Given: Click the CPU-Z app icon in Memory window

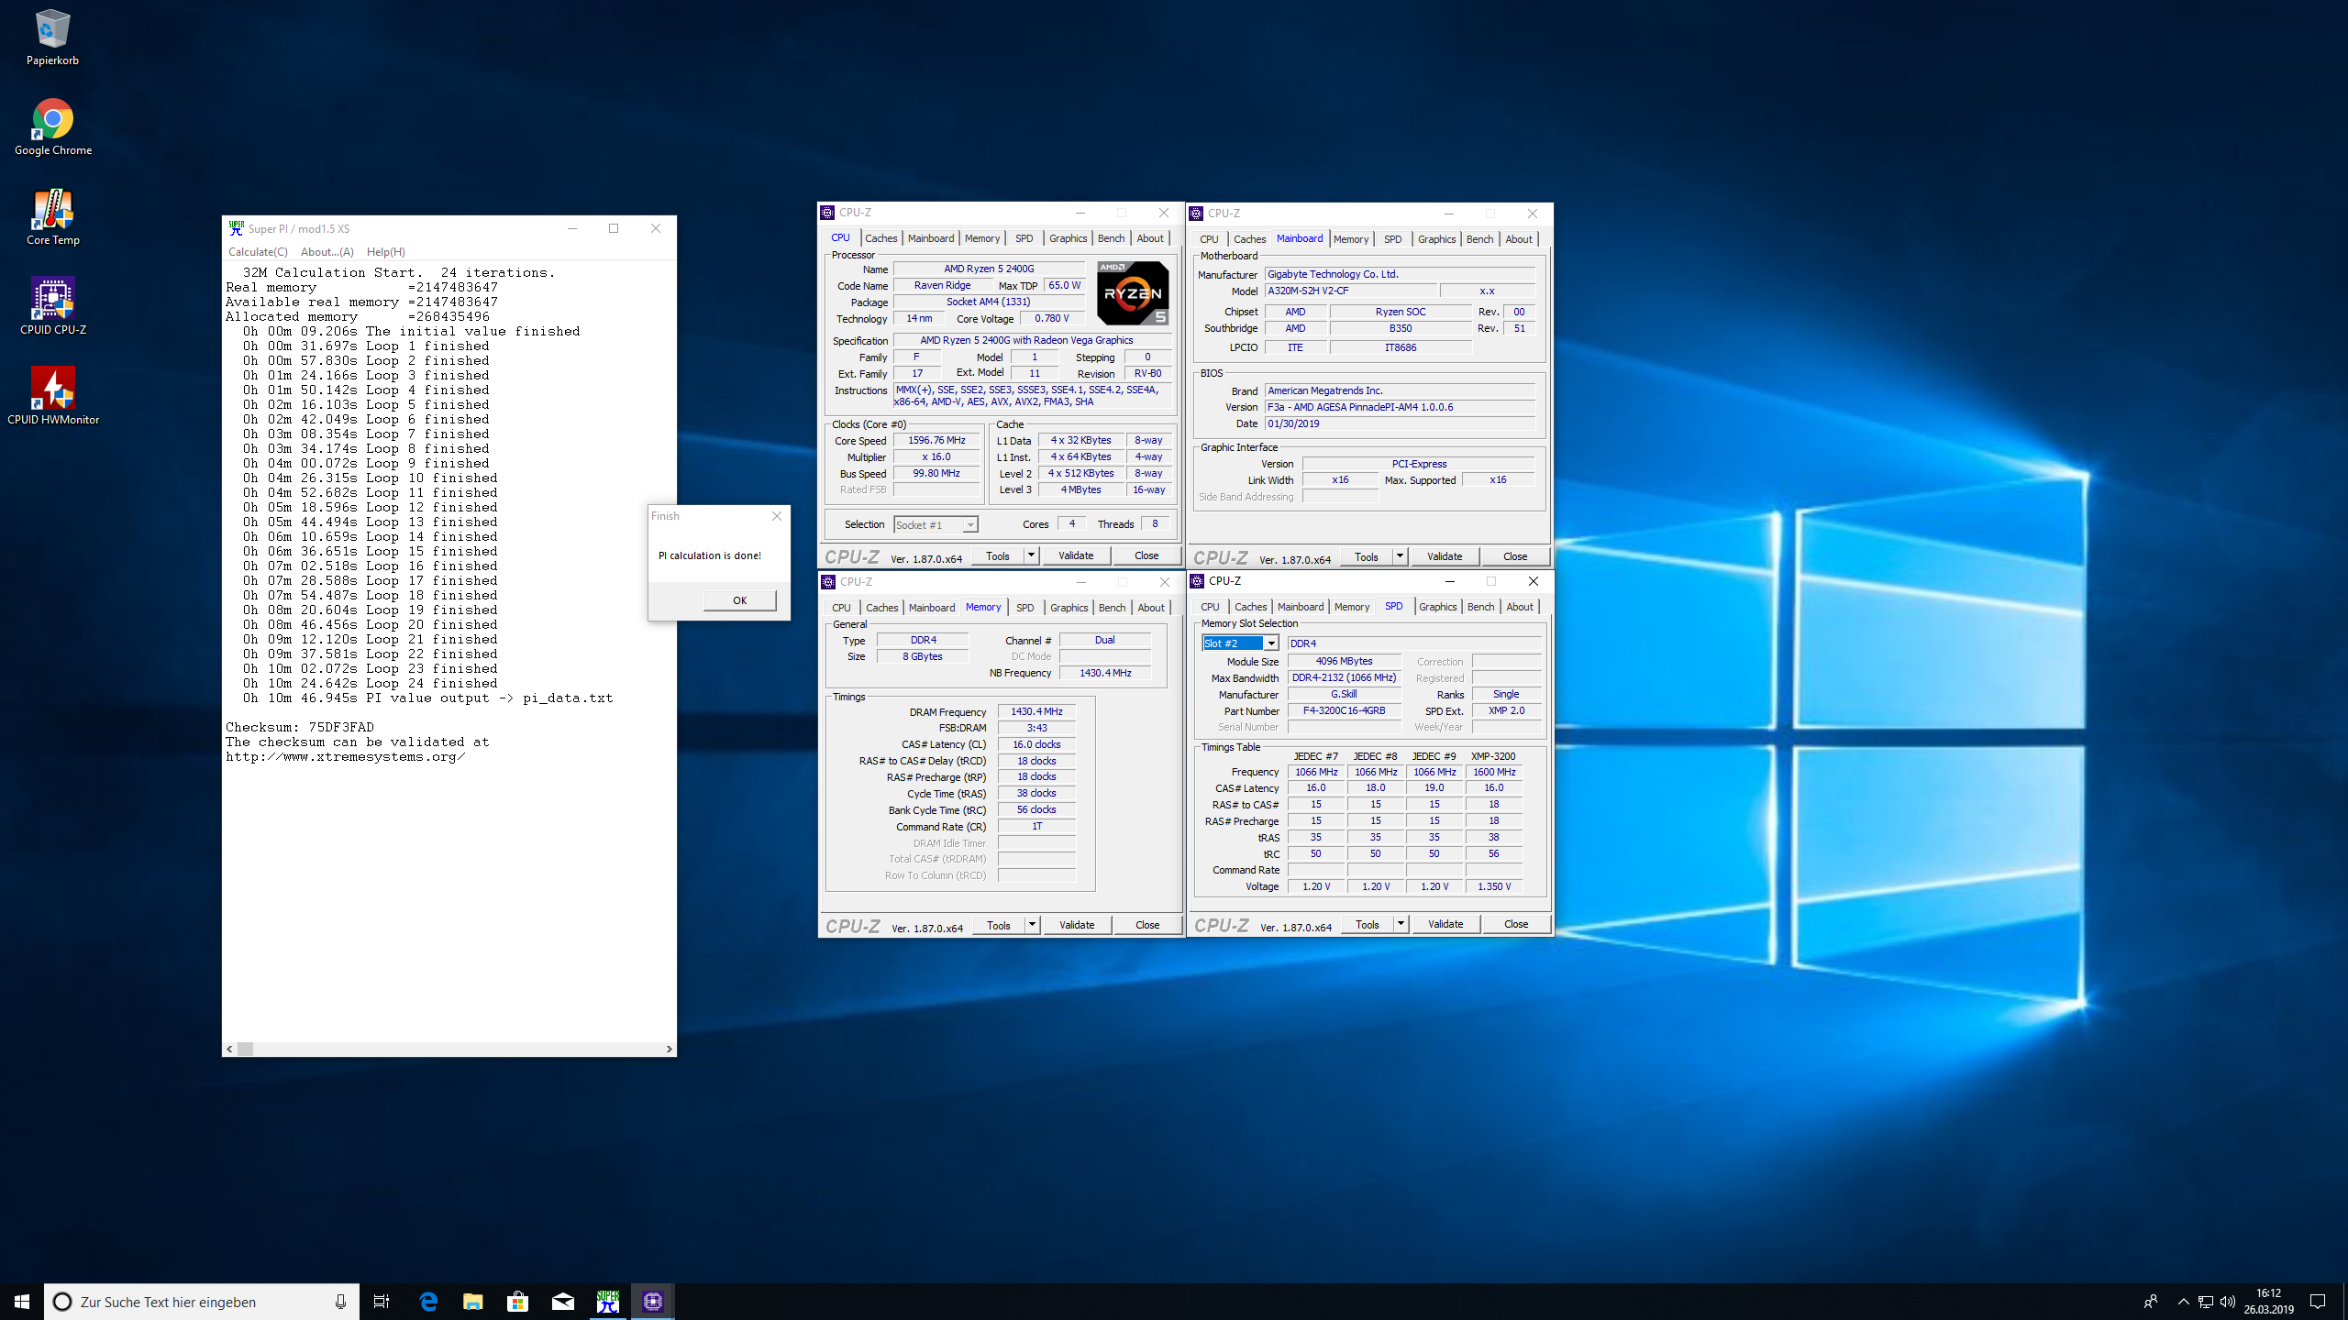Looking at the screenshot, I should coord(828,582).
